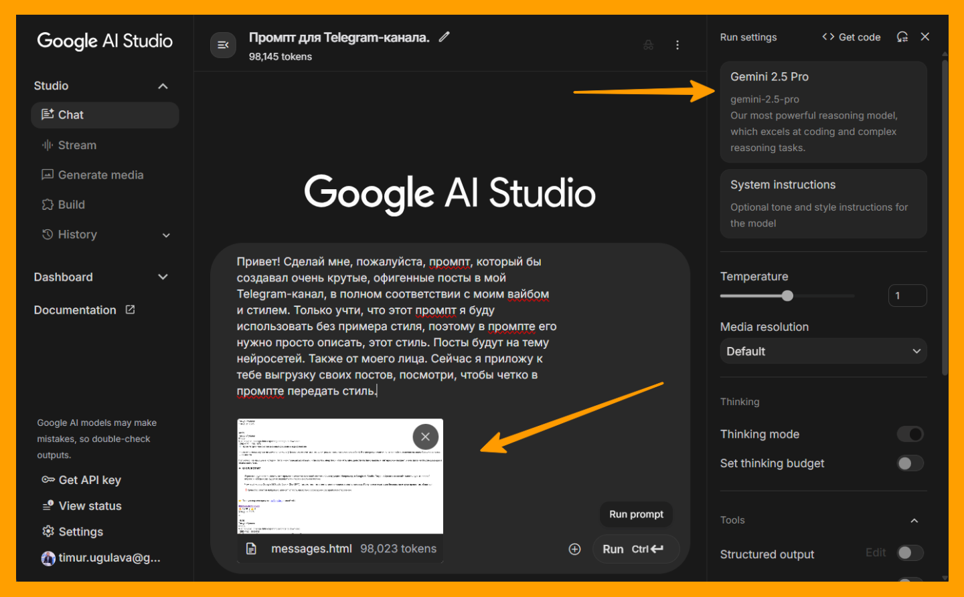Reset run settings with refresh icon
964x597 pixels.
(902, 37)
